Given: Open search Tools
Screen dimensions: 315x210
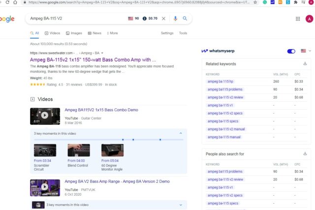Looking at the screenshot, I should tap(183, 33).
